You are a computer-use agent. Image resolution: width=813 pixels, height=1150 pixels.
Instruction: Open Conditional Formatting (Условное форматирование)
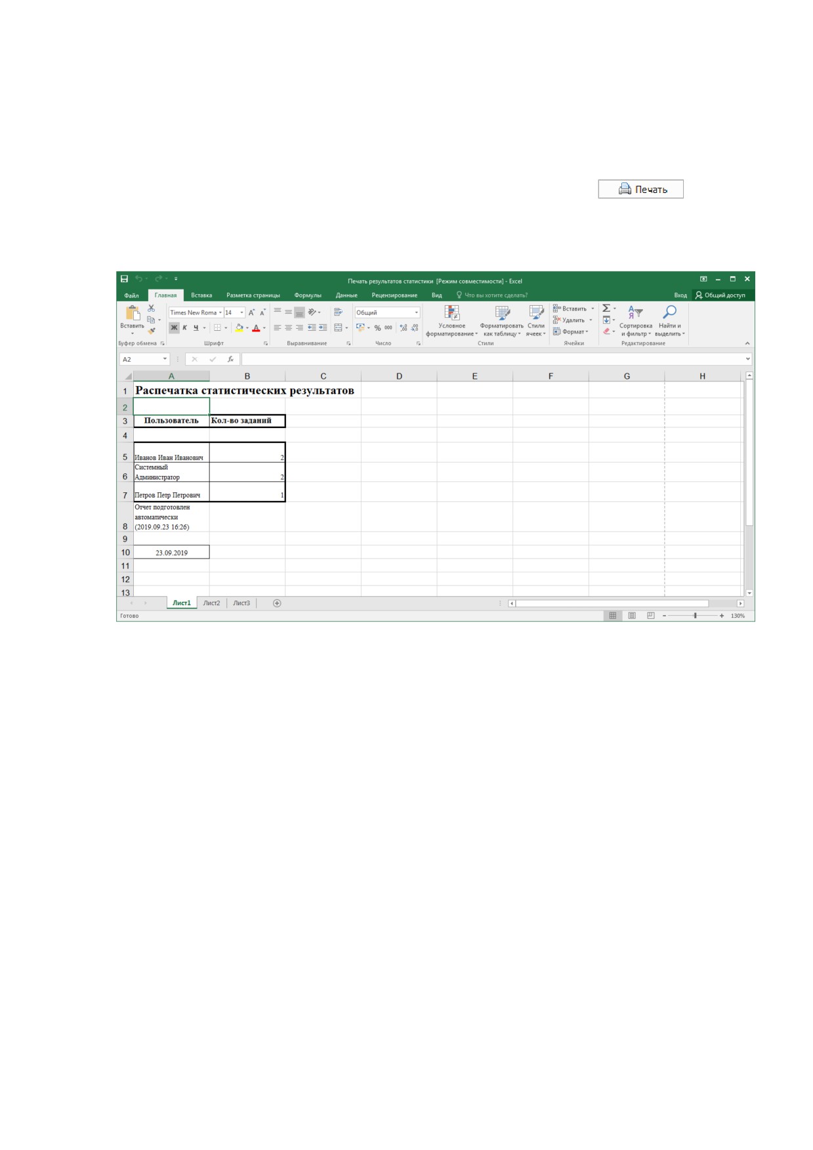452,321
